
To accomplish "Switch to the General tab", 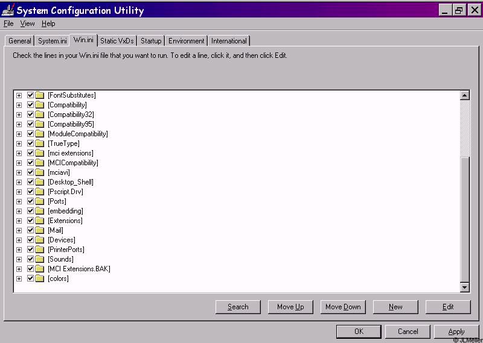I will (x=20, y=41).
